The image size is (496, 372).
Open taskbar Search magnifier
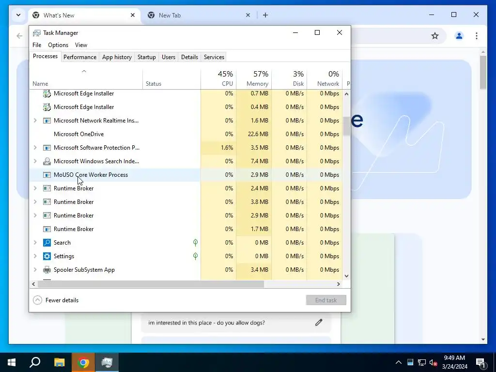pyautogui.click(x=35, y=362)
